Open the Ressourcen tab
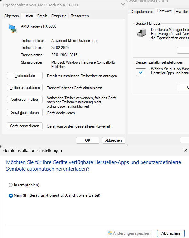The image size is (189, 238). click(80, 16)
